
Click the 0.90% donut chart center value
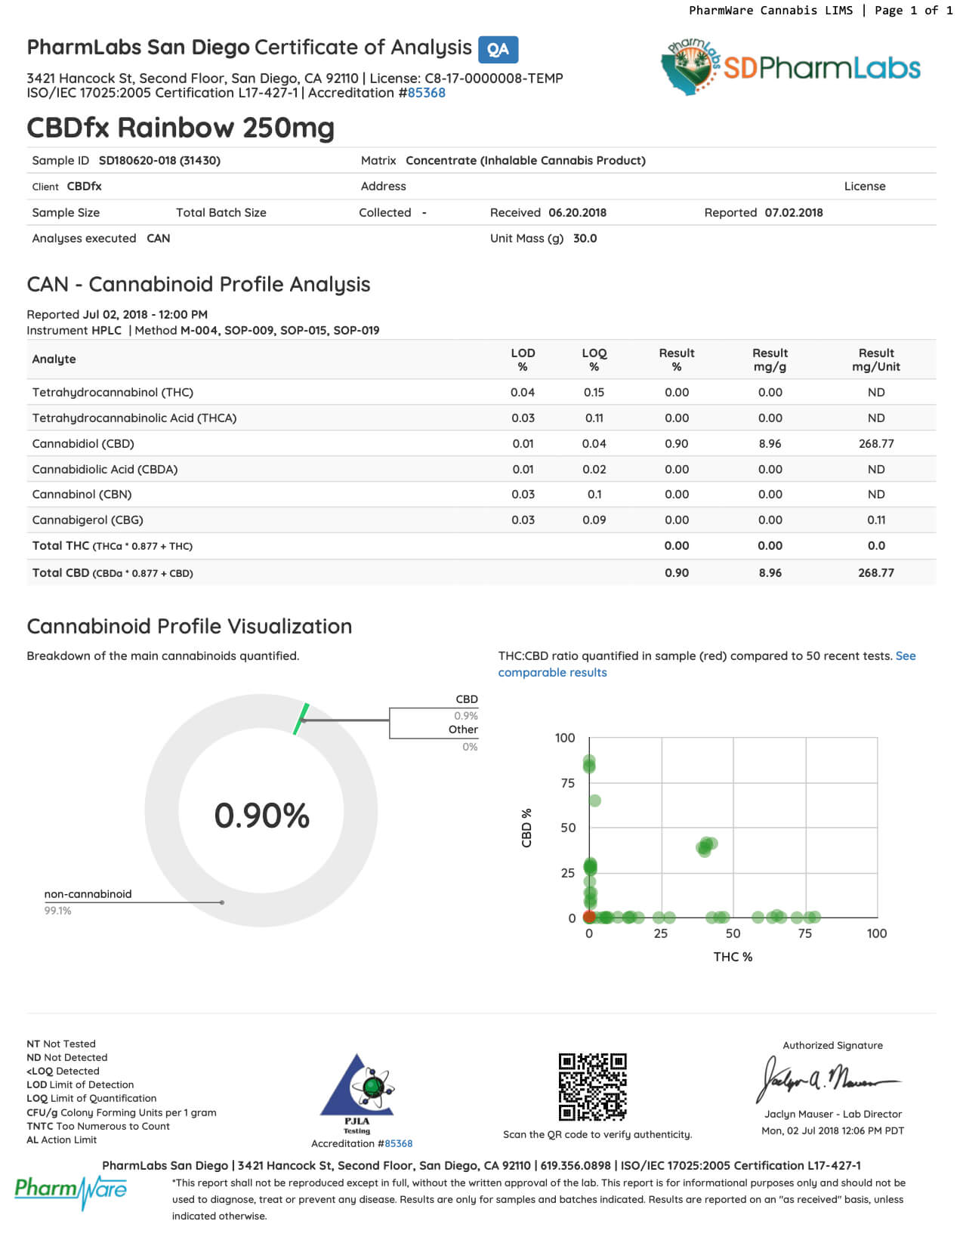(x=261, y=816)
